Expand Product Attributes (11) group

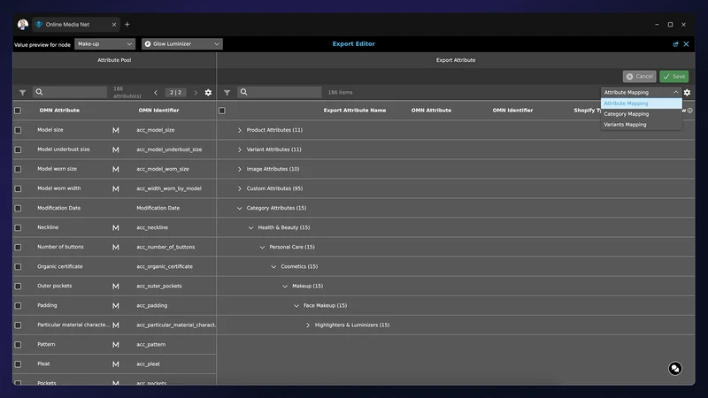(240, 130)
